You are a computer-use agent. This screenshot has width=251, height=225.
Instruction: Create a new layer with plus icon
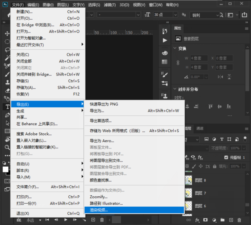[231, 220]
